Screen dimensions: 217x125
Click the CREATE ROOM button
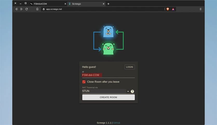108,97
